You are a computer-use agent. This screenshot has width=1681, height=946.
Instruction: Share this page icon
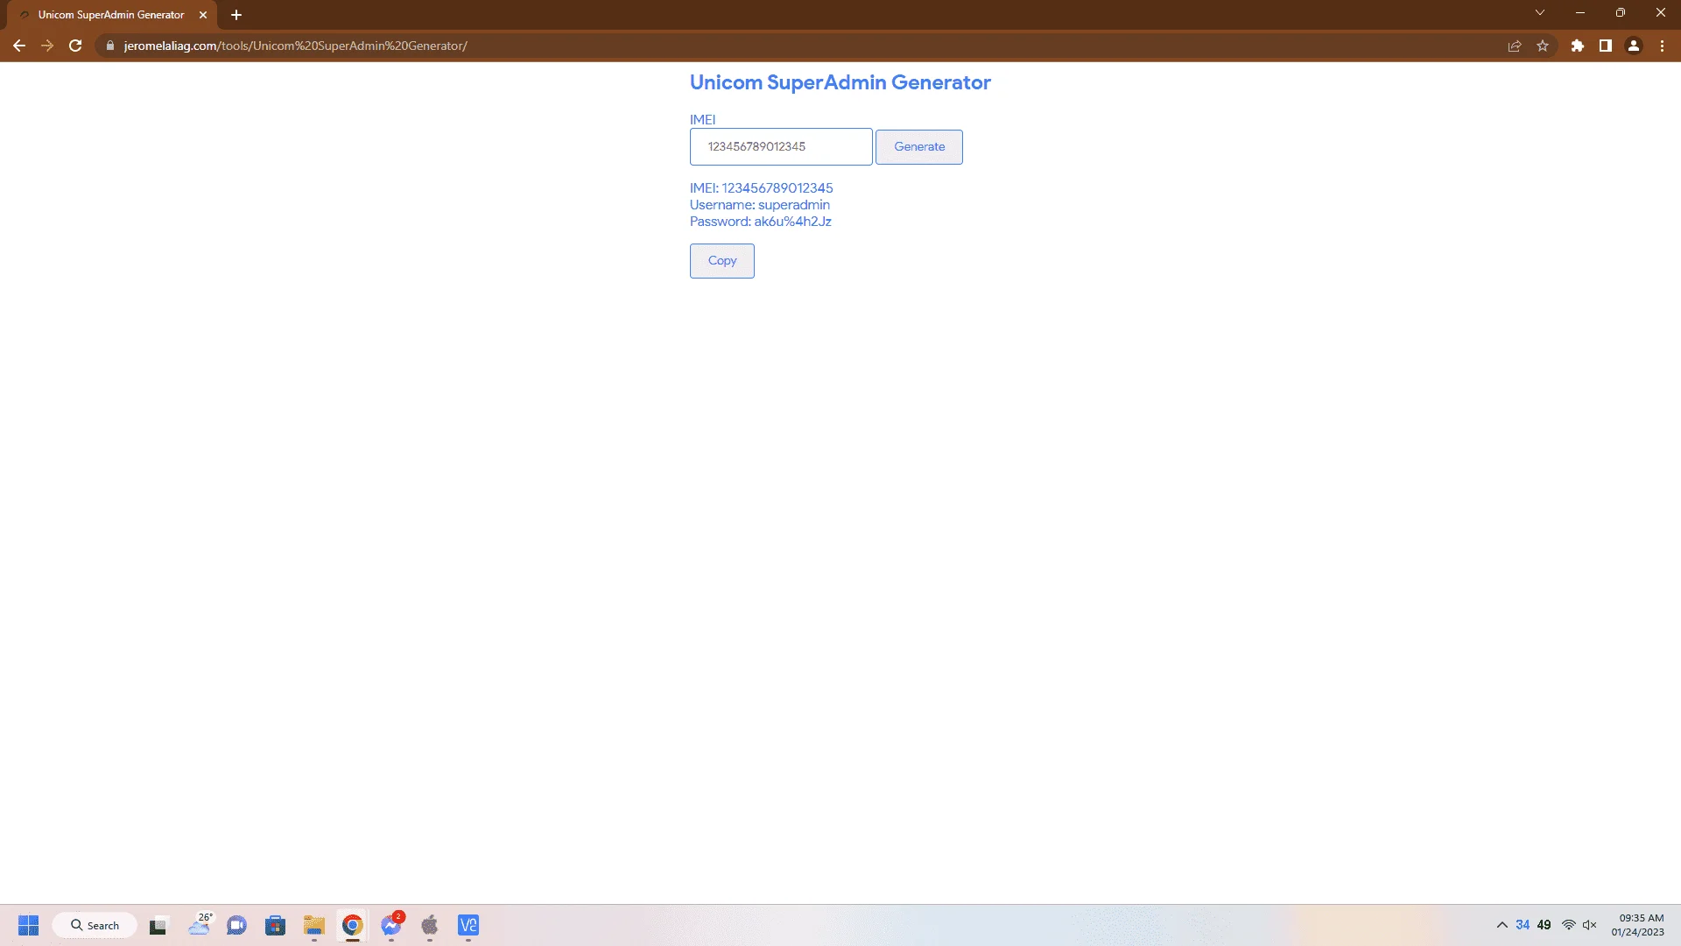pos(1515,46)
